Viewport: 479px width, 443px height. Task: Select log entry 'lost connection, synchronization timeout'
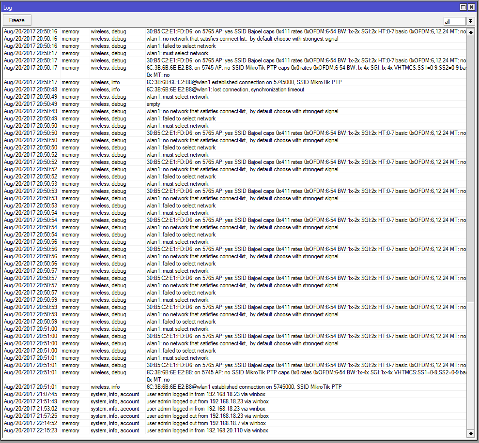pos(234,89)
